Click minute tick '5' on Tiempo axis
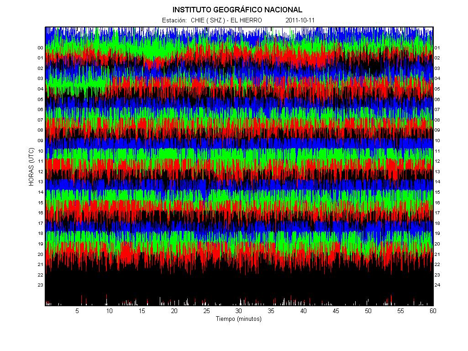The width and height of the screenshot is (468, 351). tap(77, 311)
